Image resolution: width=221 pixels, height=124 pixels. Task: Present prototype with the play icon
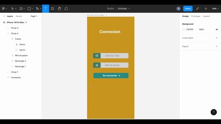coord(206,9)
